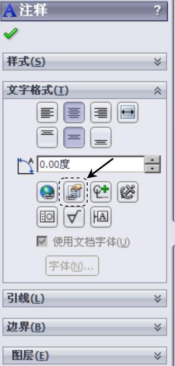
Task: Choose bottom vertical alignment icon
Action: coord(101,137)
